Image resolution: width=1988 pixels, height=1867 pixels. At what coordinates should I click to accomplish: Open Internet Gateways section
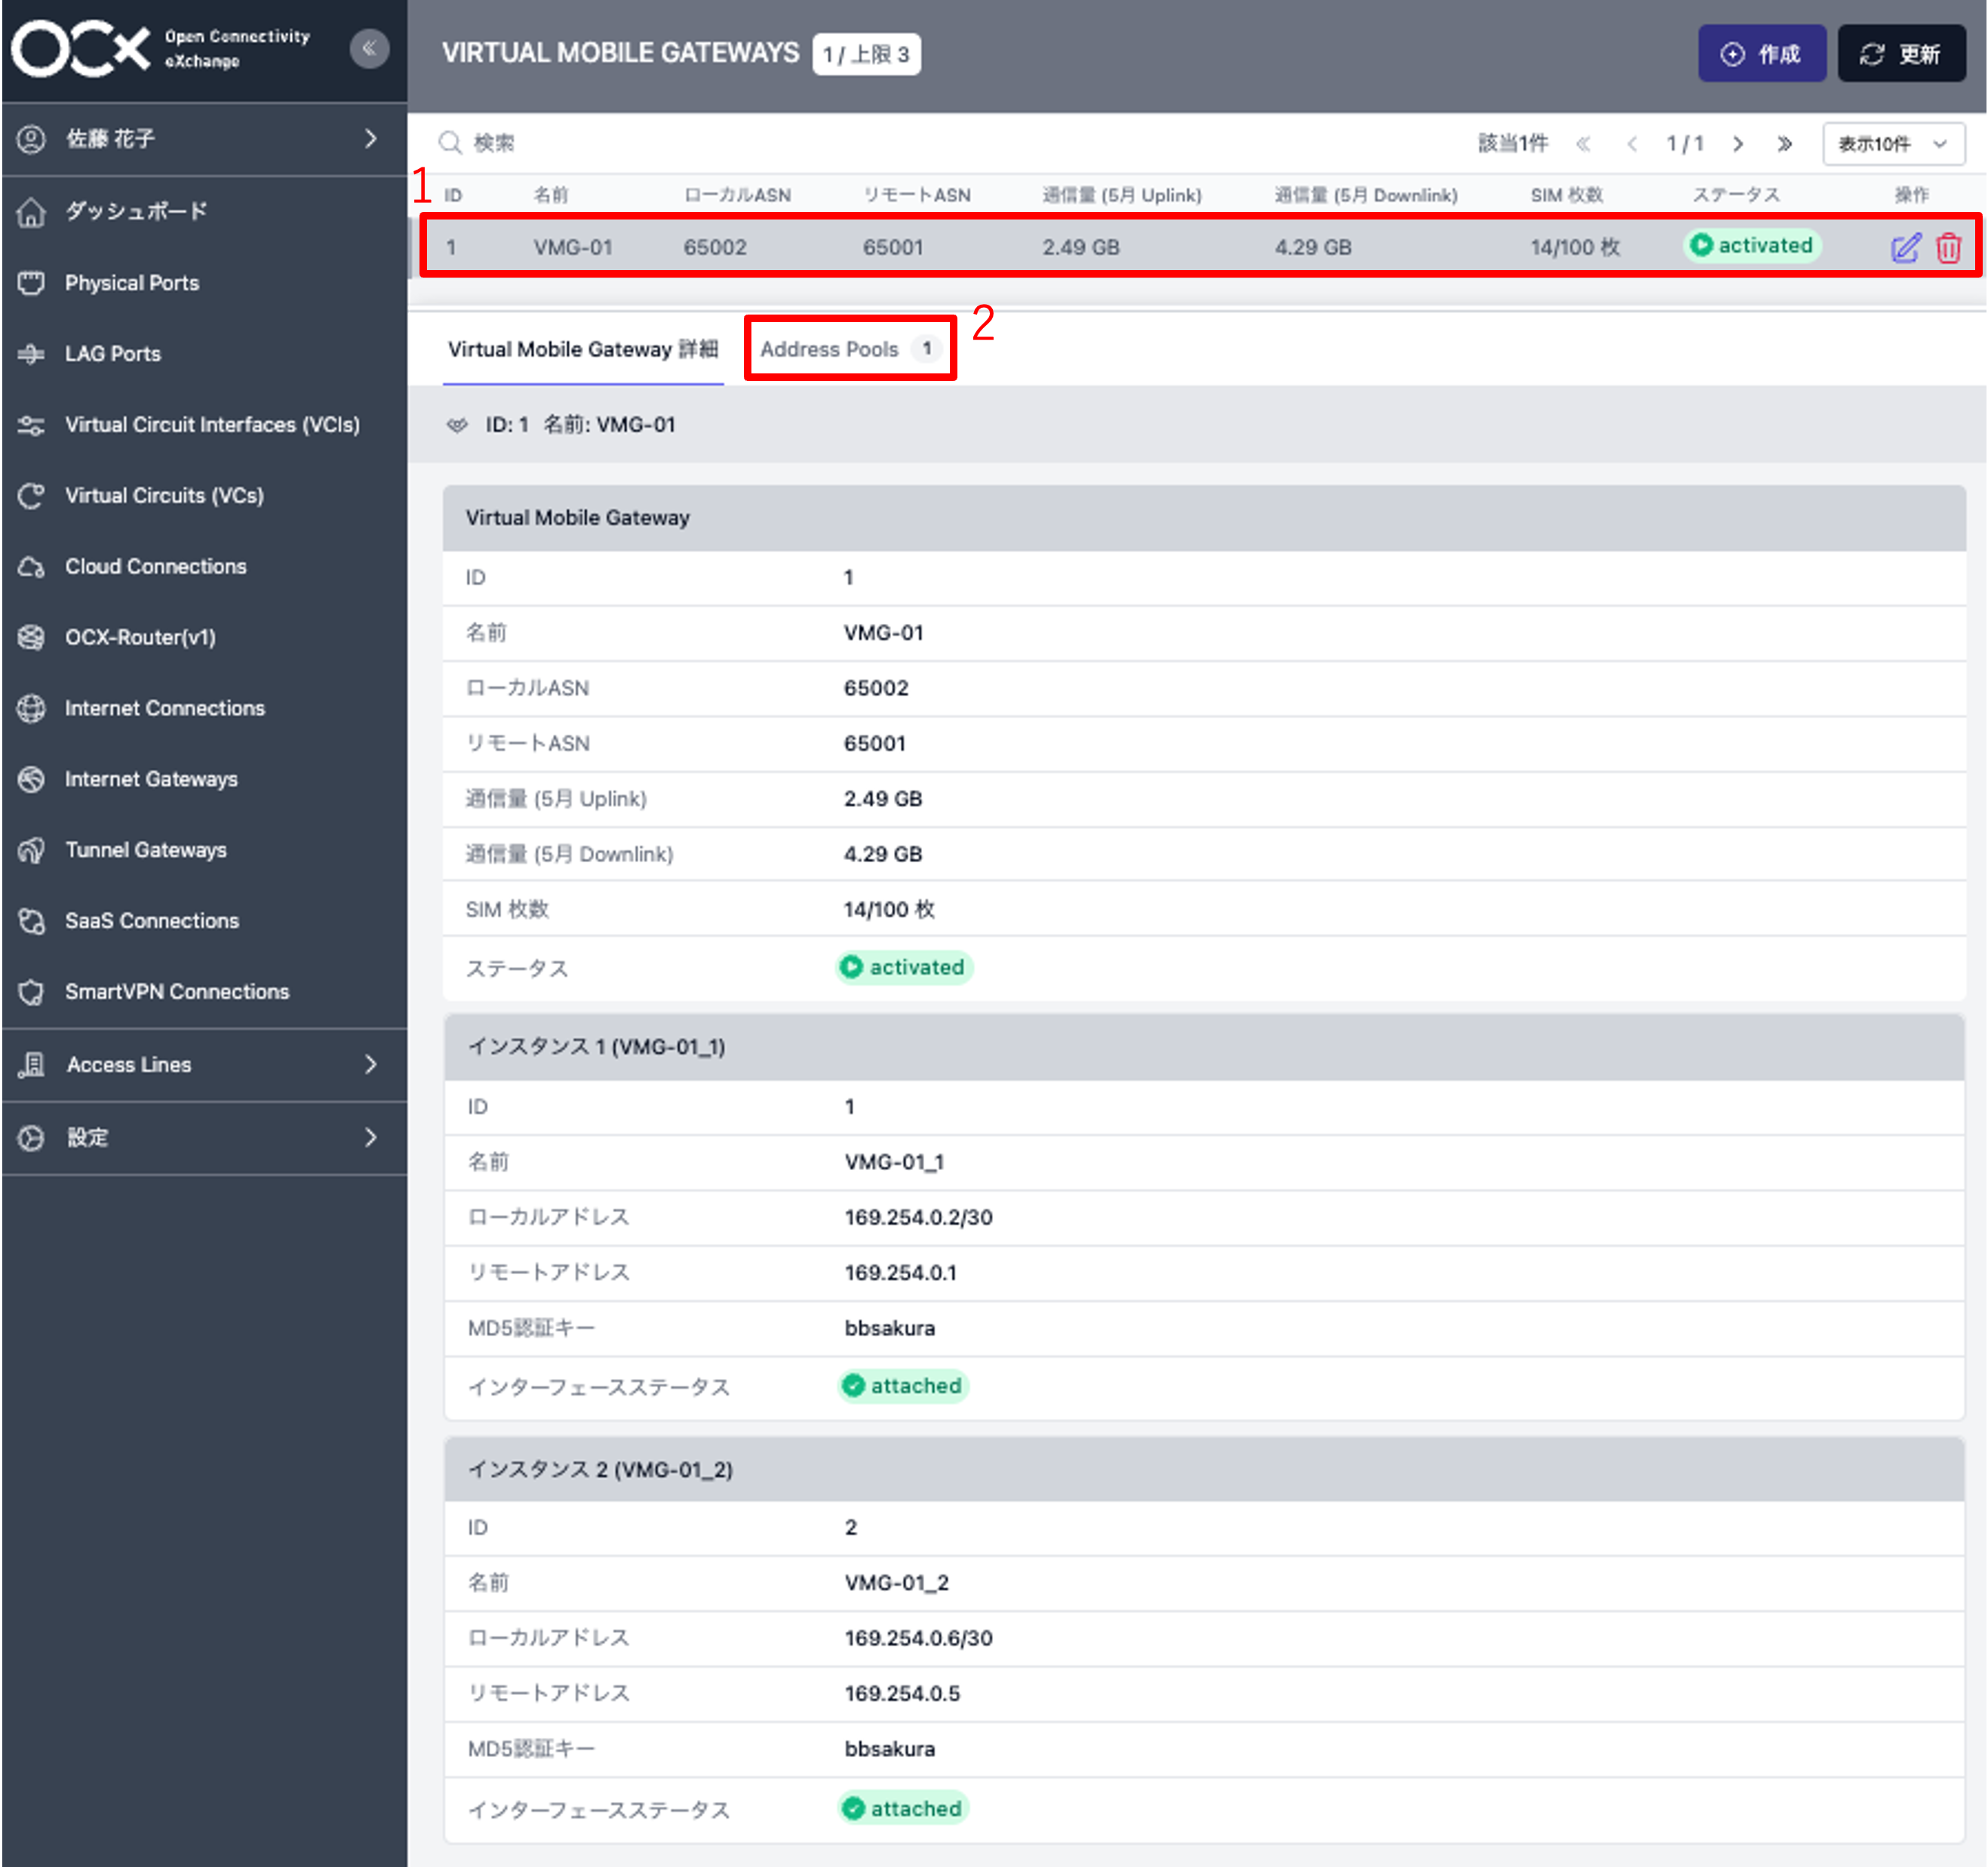[x=151, y=779]
